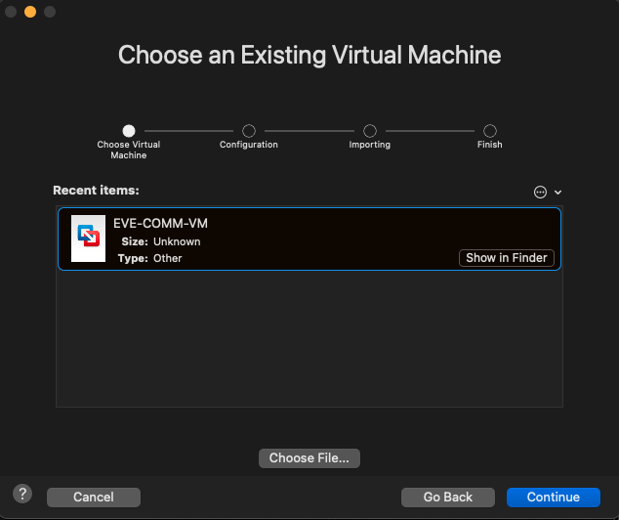Cancel the import wizard
619x520 pixels.
[x=94, y=498]
